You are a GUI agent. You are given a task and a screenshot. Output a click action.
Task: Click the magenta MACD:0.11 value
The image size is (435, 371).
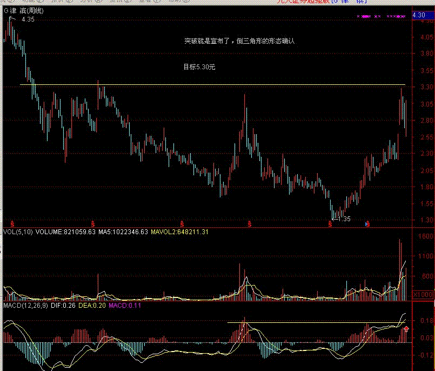(x=125, y=306)
